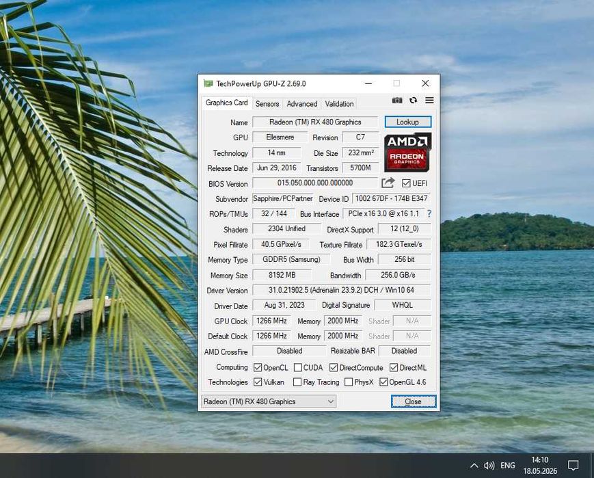The height and width of the screenshot is (478, 594).
Task: Click the refresh icon in GPU-Z
Action: pos(414,101)
